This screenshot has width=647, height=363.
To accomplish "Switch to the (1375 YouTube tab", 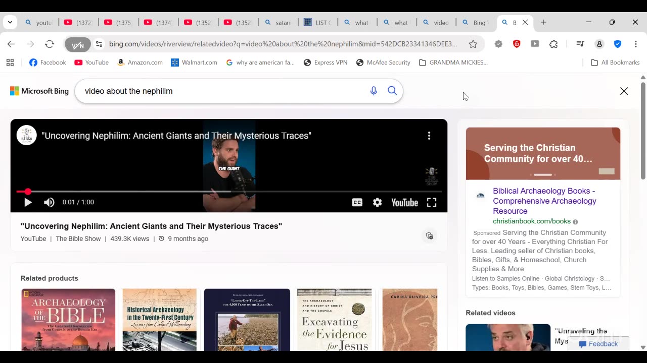I will 118,23.
